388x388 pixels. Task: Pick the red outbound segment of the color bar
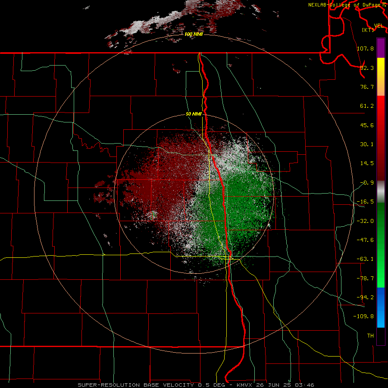[381, 138]
